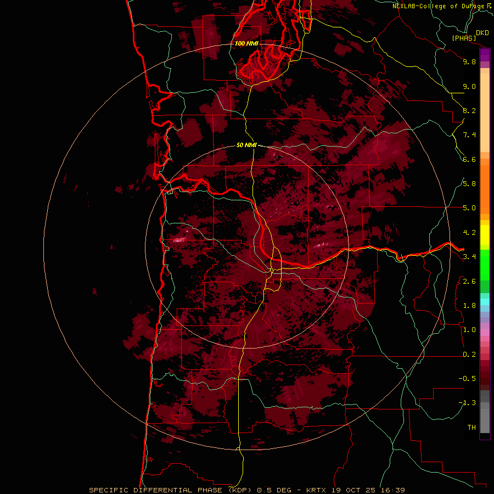This screenshot has height=494, width=494.
Task: Click the 7.4 value on the color scale
Action: [469, 135]
